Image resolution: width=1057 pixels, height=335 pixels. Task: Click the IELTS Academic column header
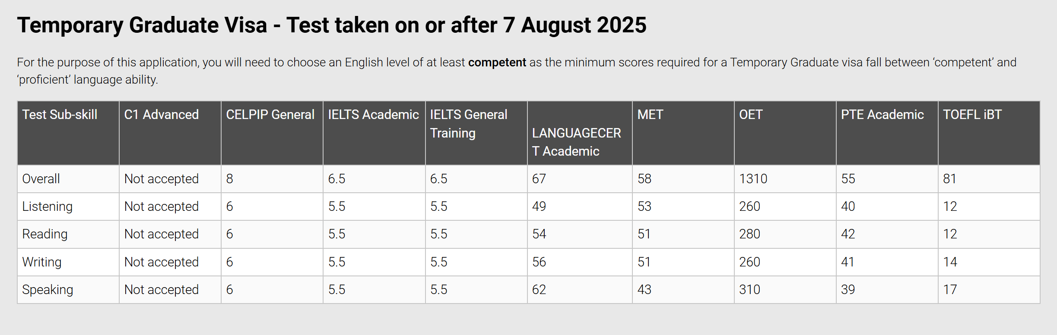point(374,115)
